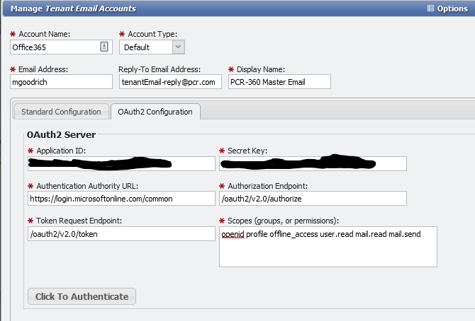Click the Authorization Endpoint field
The width and height of the screenshot is (475, 321).
pos(312,198)
